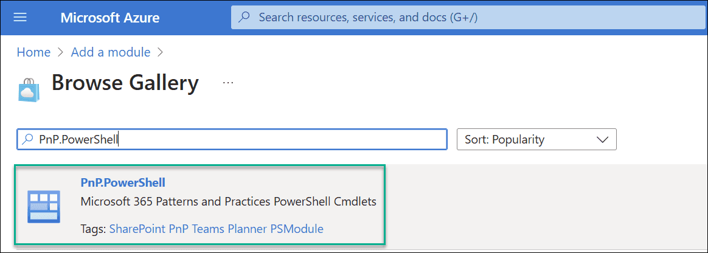The width and height of the screenshot is (708, 253).
Task: Expand the sort dropdown chevron arrow
Action: (x=603, y=140)
